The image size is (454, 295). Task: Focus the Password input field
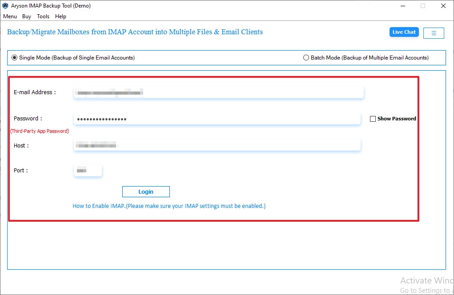tap(217, 119)
